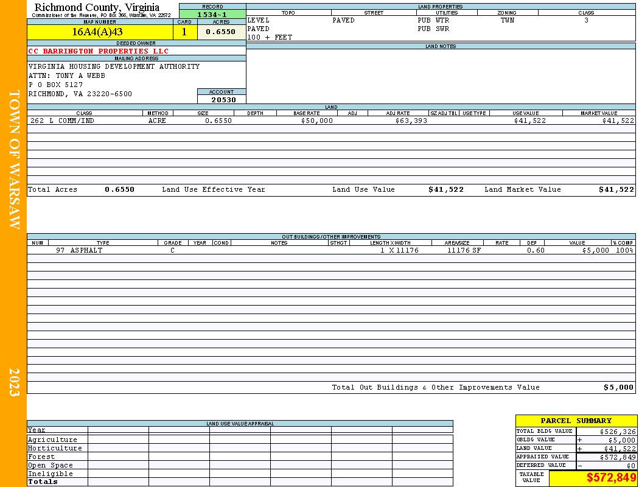Click P O BOX 5127 address line

point(55,85)
